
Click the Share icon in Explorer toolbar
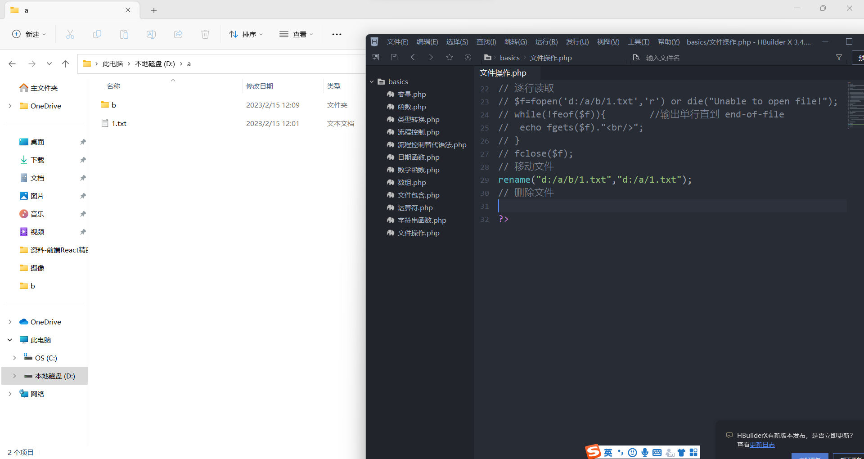coord(178,34)
